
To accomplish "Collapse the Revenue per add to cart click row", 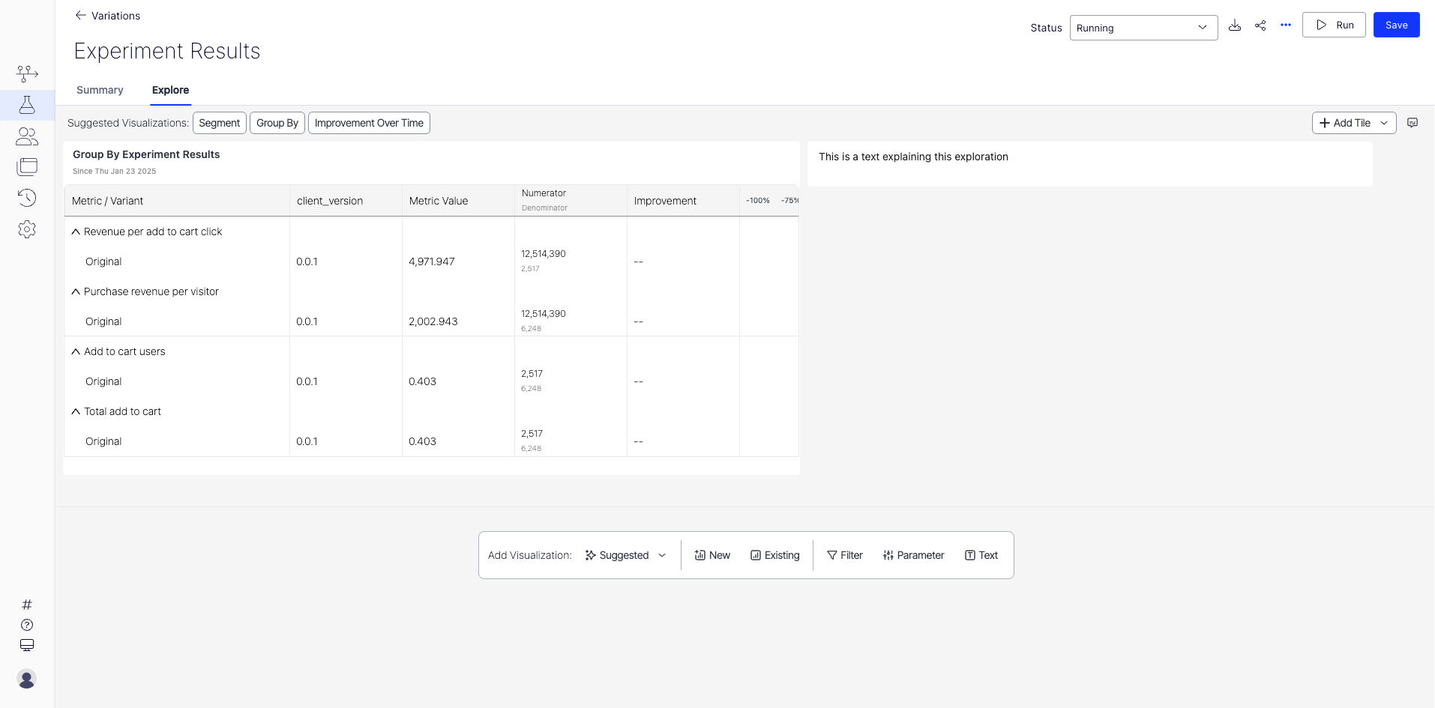I will [x=76, y=232].
